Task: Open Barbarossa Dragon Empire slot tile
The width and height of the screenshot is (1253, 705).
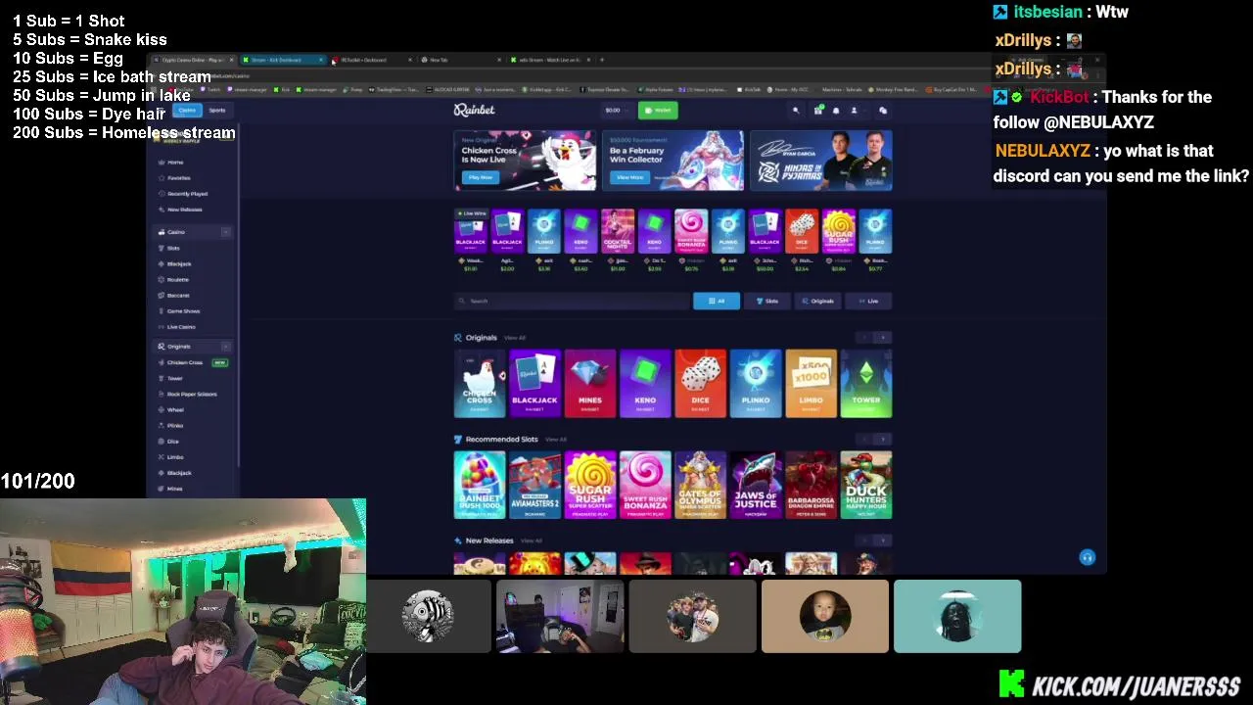Action: (811, 485)
